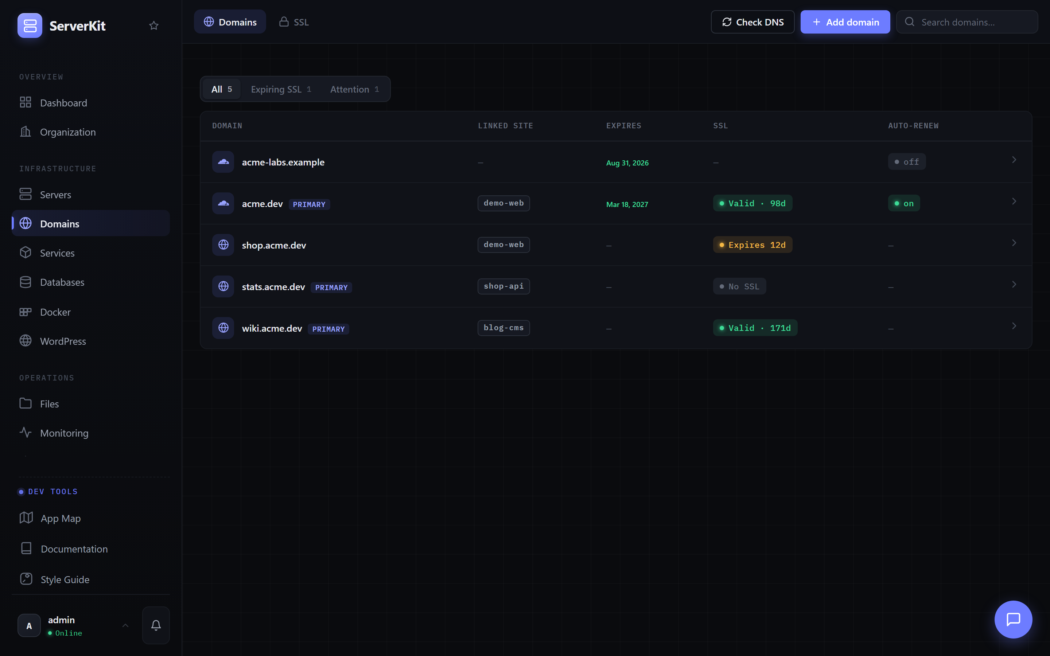Click the ServerKit logo icon
This screenshot has height=656, width=1050.
click(x=30, y=26)
